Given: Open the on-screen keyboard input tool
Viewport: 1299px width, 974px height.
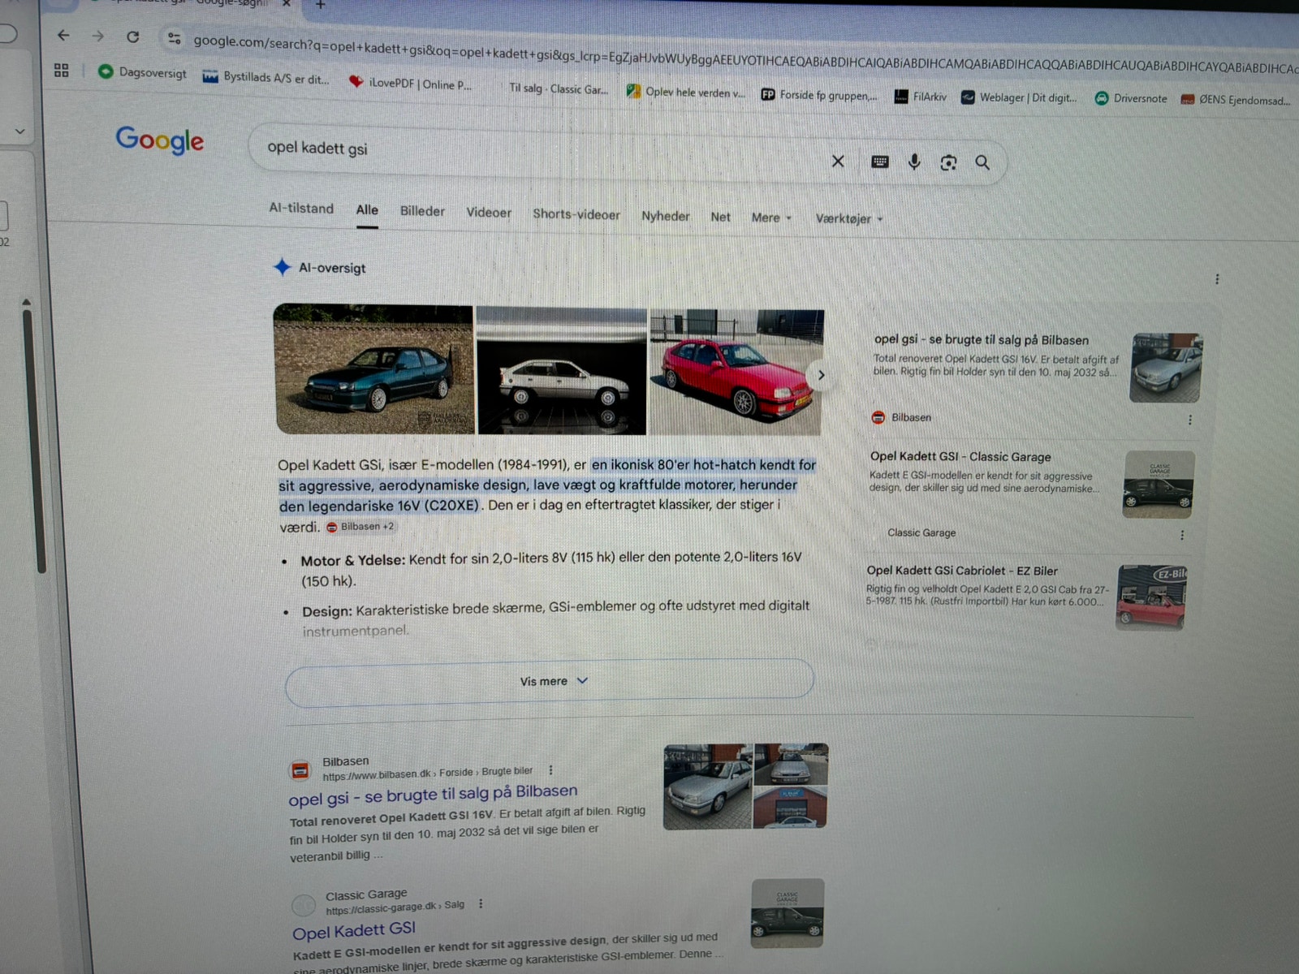Looking at the screenshot, I should pyautogui.click(x=880, y=162).
